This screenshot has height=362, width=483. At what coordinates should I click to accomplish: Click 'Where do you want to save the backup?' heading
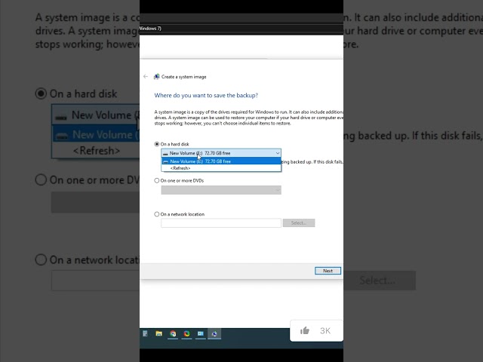pos(206,96)
